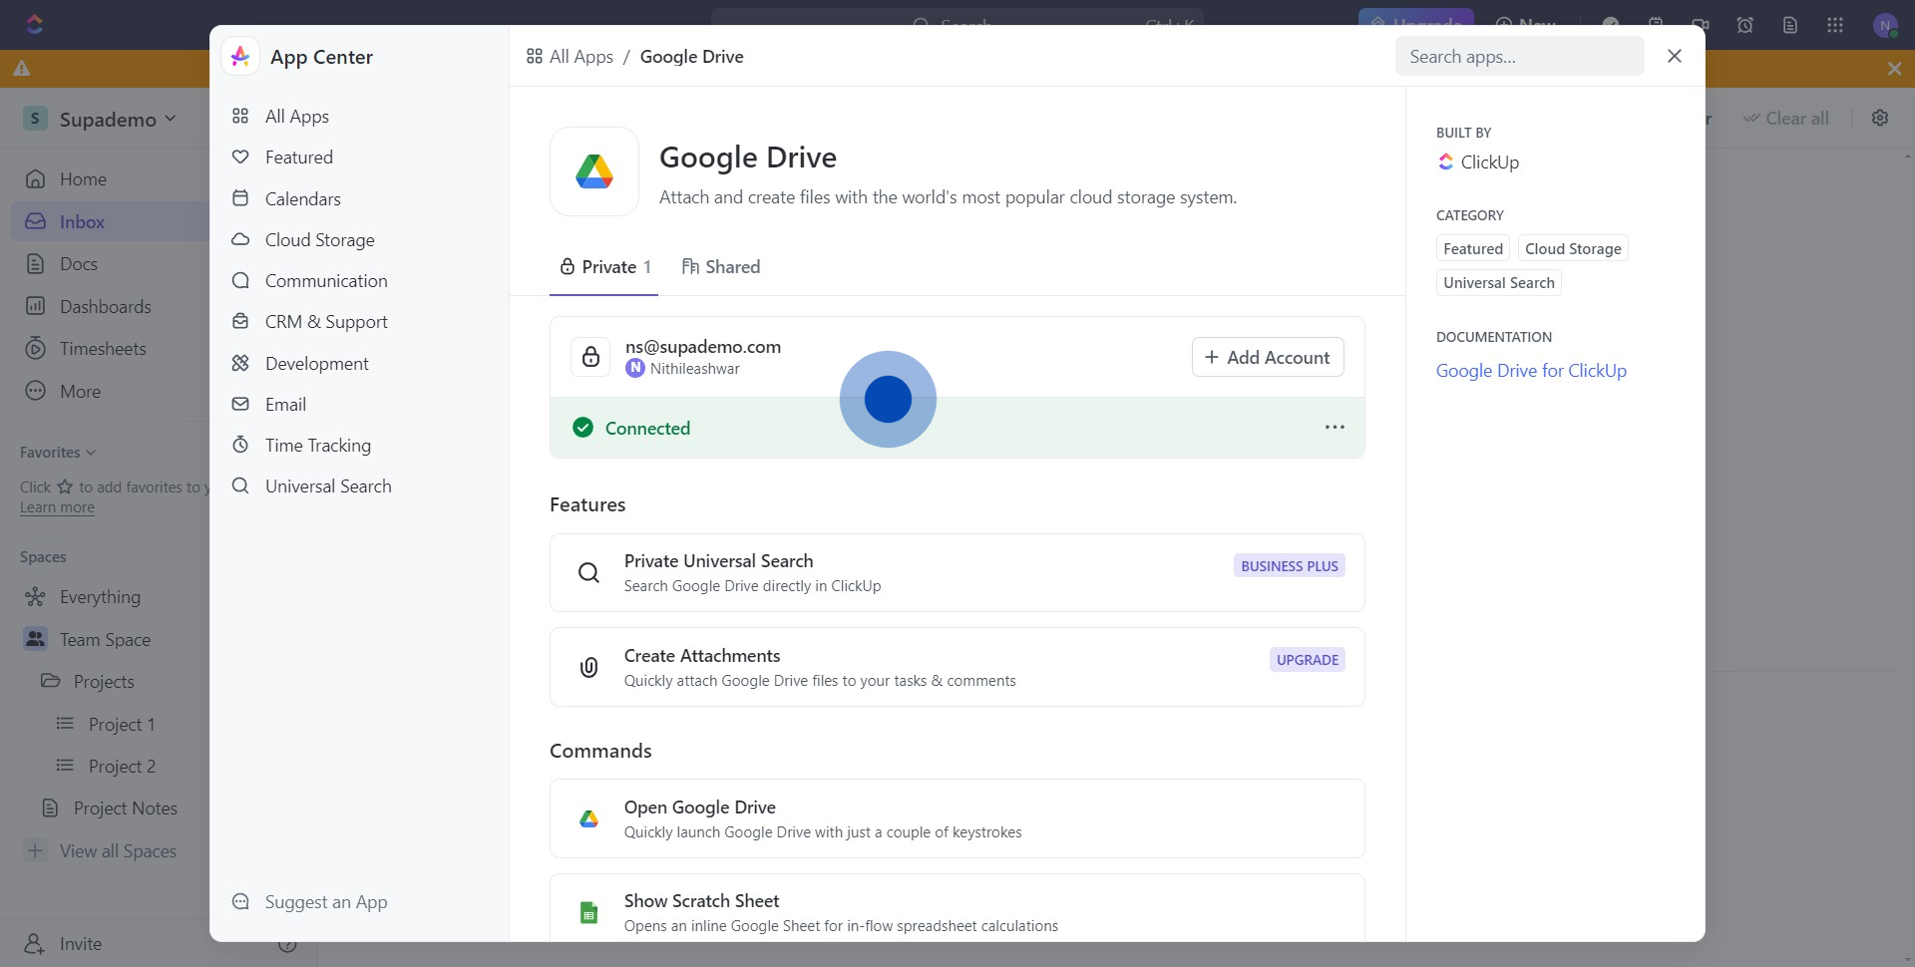Viewport: 1915px width, 967px height.
Task: Open Communication app category
Action: (x=326, y=281)
